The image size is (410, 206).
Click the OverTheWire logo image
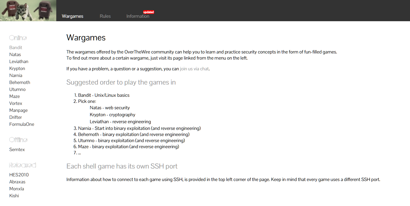click(x=28, y=10)
